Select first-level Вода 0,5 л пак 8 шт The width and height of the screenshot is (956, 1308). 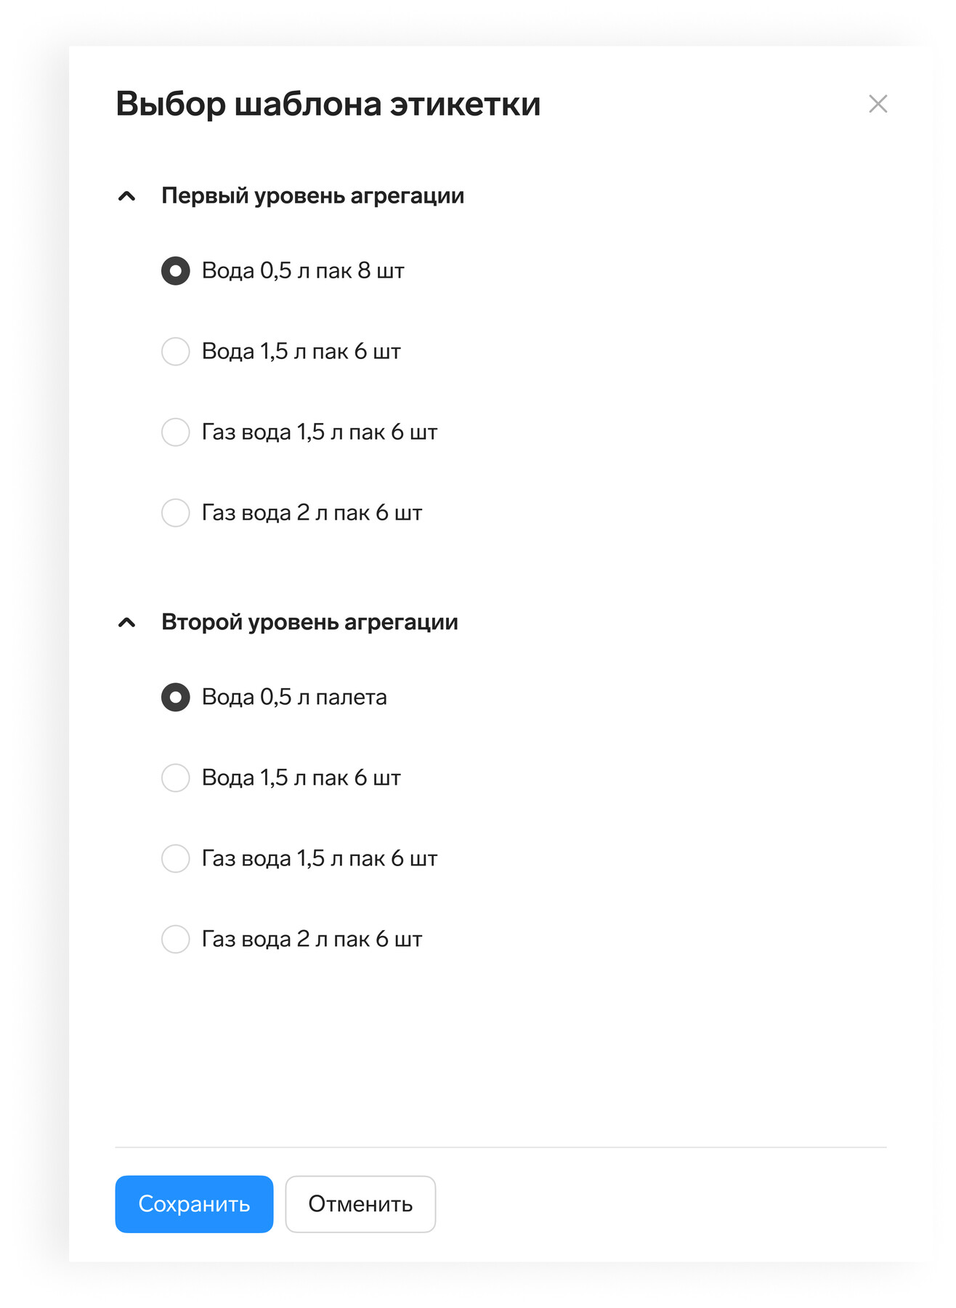tap(175, 271)
